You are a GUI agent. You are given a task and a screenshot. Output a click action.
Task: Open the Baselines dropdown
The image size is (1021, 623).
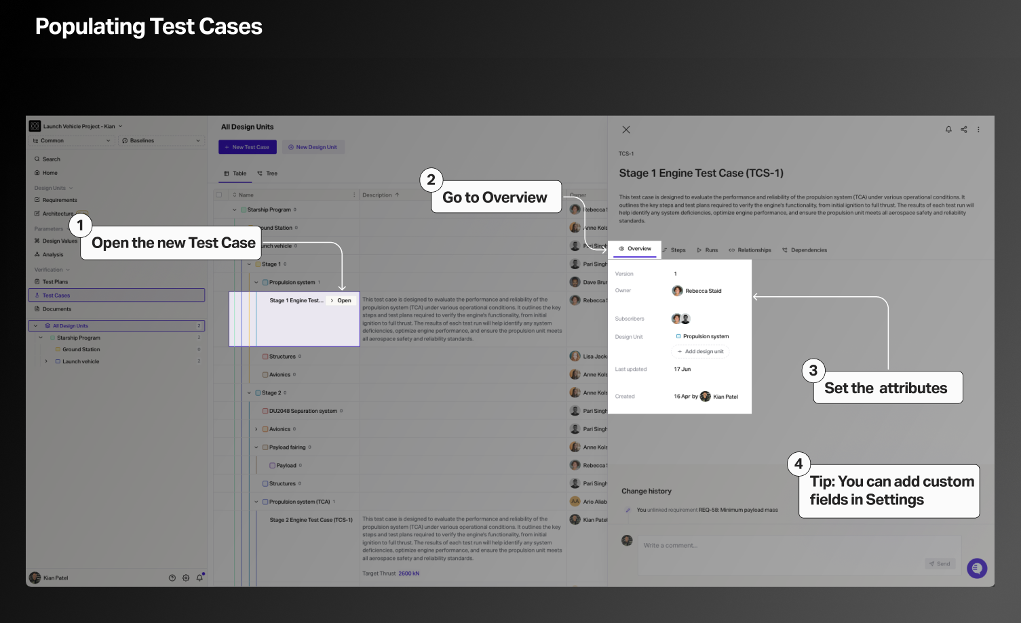coord(161,140)
